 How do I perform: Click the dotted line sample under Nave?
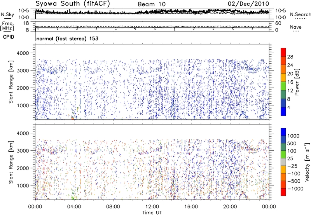coord(296,31)
